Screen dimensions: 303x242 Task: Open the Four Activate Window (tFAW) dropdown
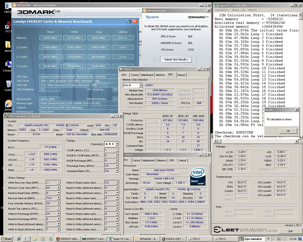59,203
